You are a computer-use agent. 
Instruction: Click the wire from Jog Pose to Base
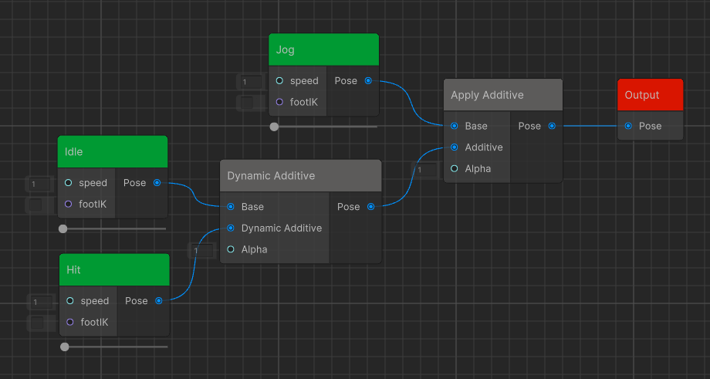(x=411, y=103)
